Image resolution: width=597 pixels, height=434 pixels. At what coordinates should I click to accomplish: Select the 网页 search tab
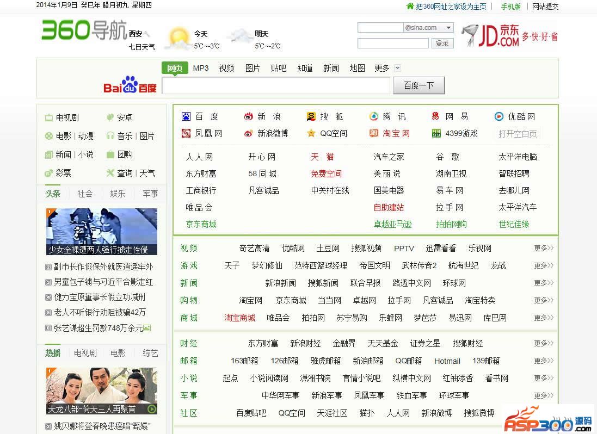pyautogui.click(x=175, y=68)
